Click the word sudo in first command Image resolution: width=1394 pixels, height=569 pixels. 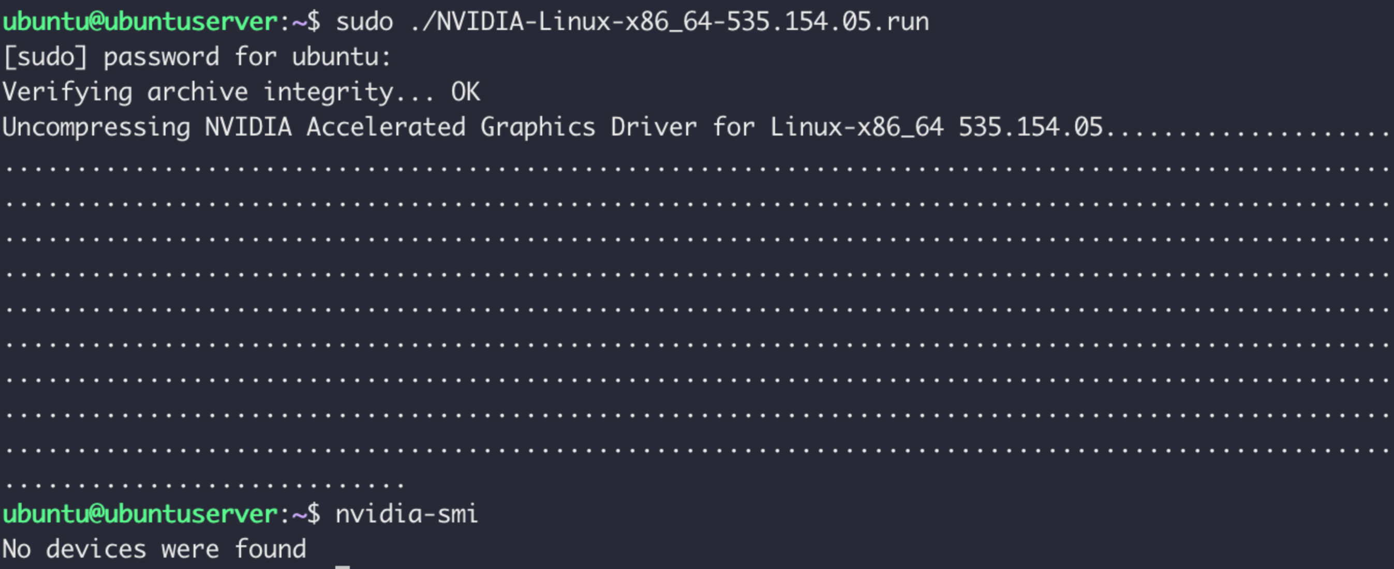point(364,22)
